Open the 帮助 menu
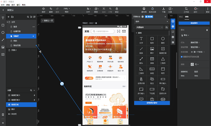211x126 pixels. point(24,5)
